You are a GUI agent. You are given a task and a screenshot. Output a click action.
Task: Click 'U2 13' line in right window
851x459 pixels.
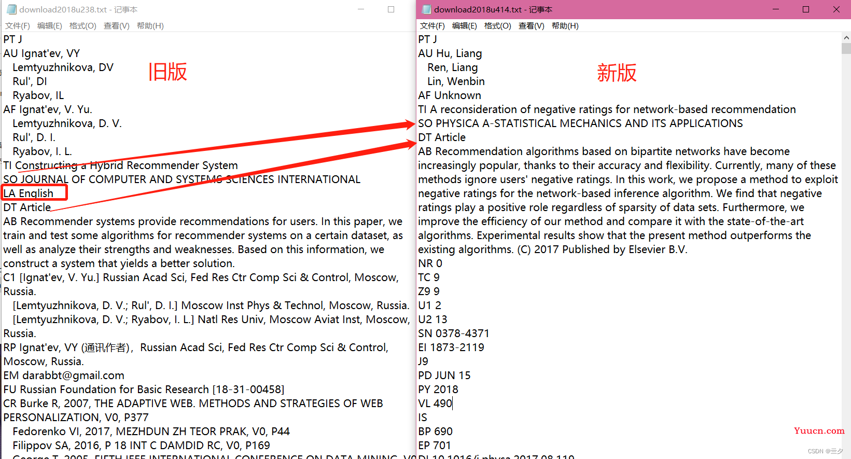click(x=433, y=319)
